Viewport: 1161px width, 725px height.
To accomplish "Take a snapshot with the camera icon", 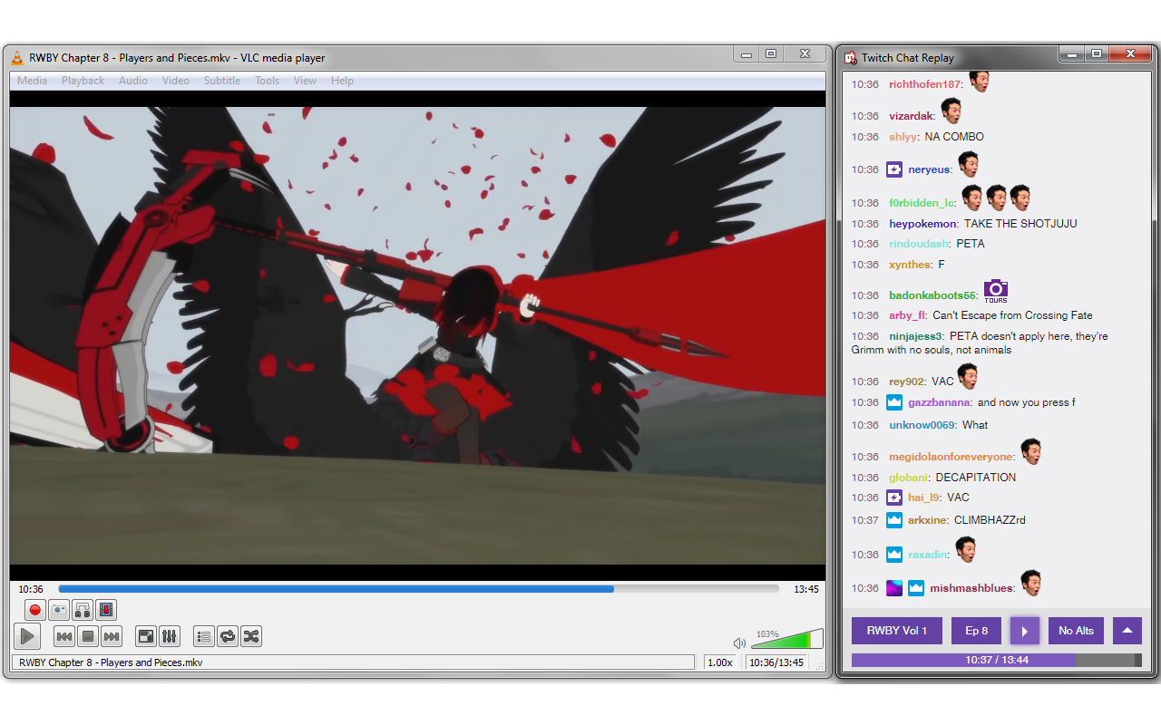I will (59, 610).
